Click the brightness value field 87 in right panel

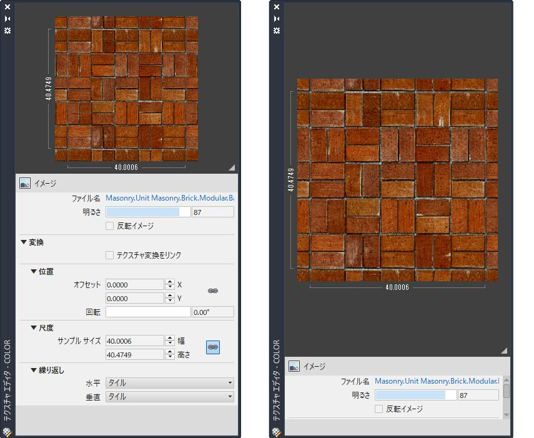tap(478, 395)
